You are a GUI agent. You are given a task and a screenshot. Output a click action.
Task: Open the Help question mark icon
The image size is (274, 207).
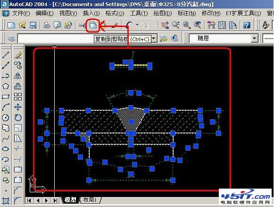pos(247,25)
